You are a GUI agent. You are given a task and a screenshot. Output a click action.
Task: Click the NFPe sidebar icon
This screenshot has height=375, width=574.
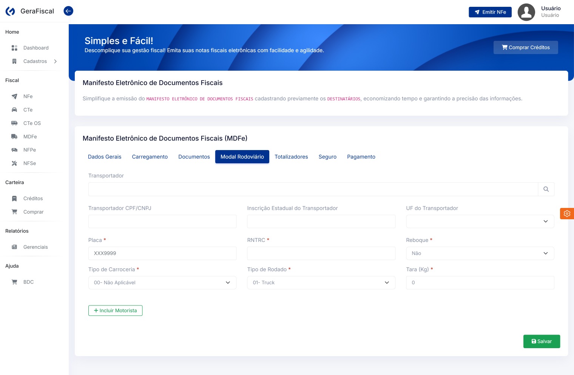14,150
